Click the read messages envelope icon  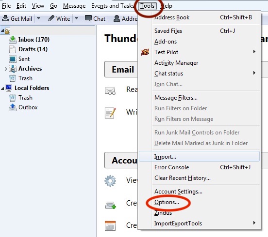[x=110, y=91]
